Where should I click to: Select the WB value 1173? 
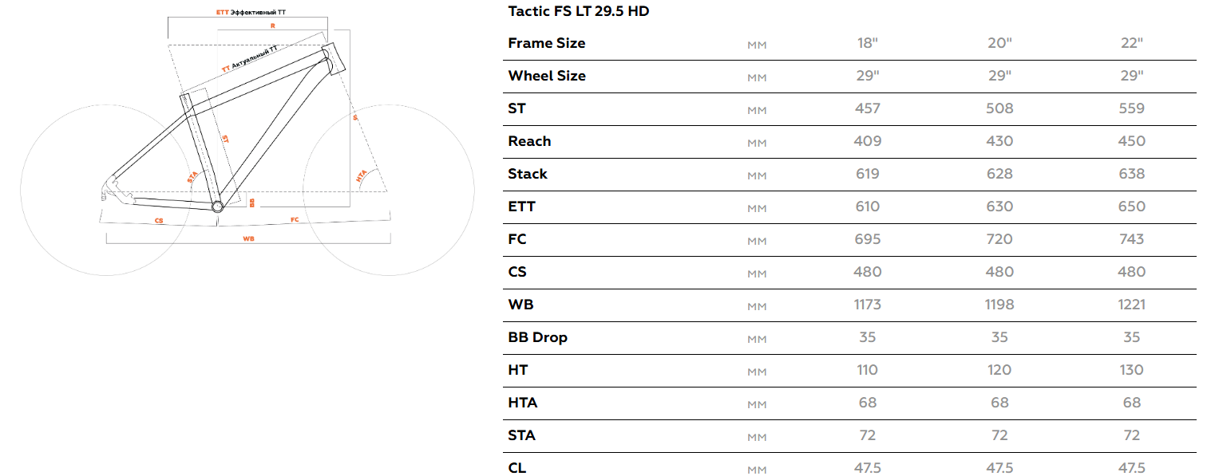point(867,305)
